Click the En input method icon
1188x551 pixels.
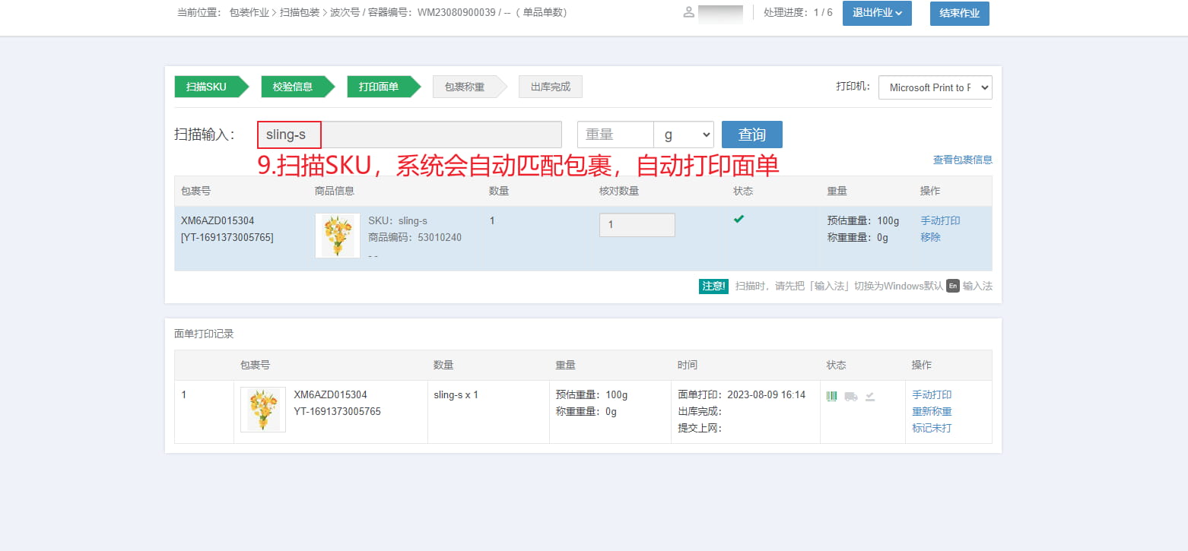pos(952,286)
